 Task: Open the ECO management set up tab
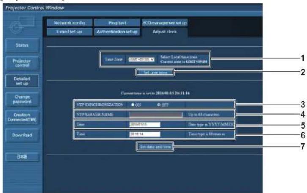coord(164,23)
